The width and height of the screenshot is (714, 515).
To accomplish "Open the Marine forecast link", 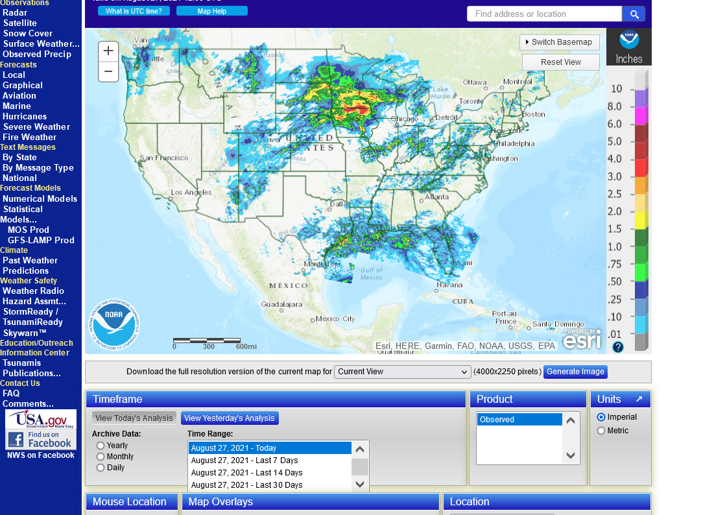I will (x=17, y=106).
